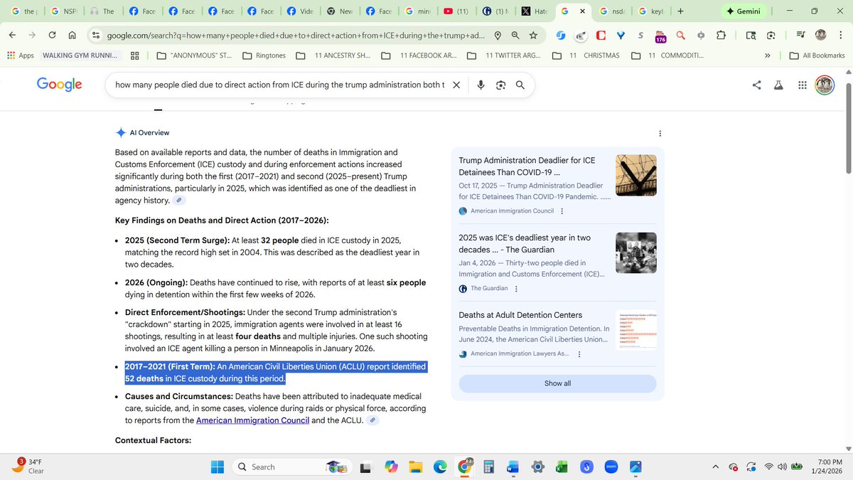Share the results with the share icon
Viewport: 853px width, 480px height.
[x=757, y=85]
